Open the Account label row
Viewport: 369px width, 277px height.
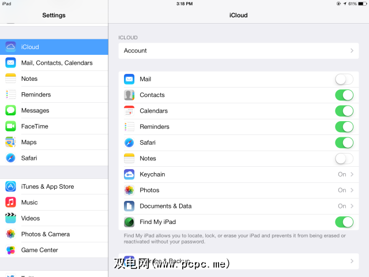(x=239, y=51)
